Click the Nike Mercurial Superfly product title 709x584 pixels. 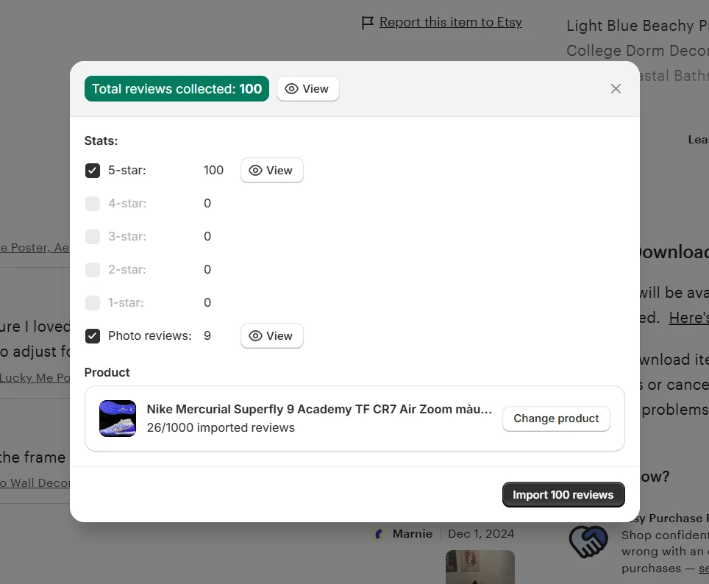pyautogui.click(x=319, y=410)
